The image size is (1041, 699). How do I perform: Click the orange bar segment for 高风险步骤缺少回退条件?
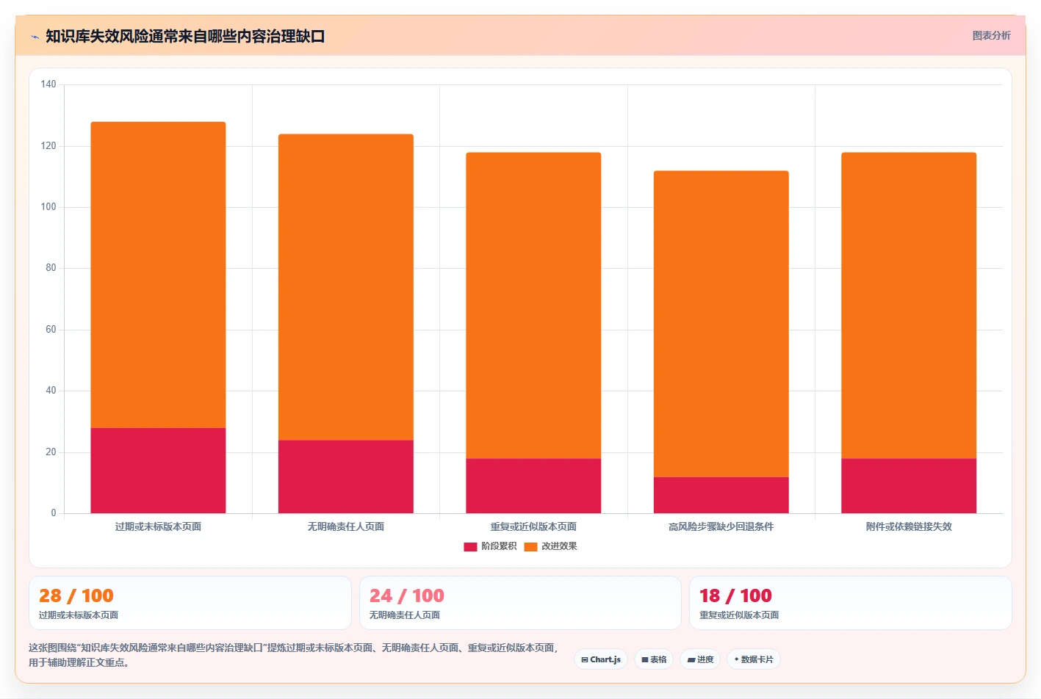coord(721,324)
